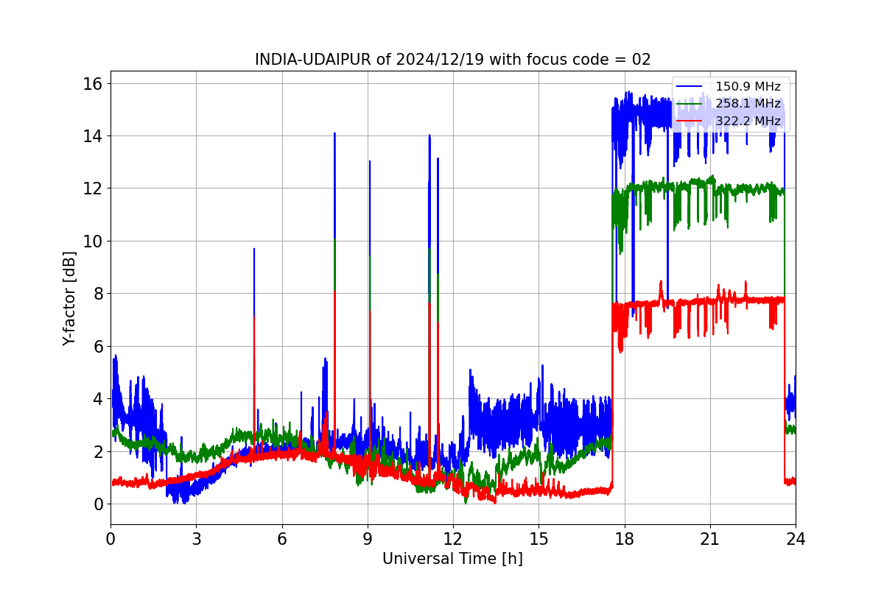
Task: Click y-axis tick label 4
Action: [x=98, y=399]
